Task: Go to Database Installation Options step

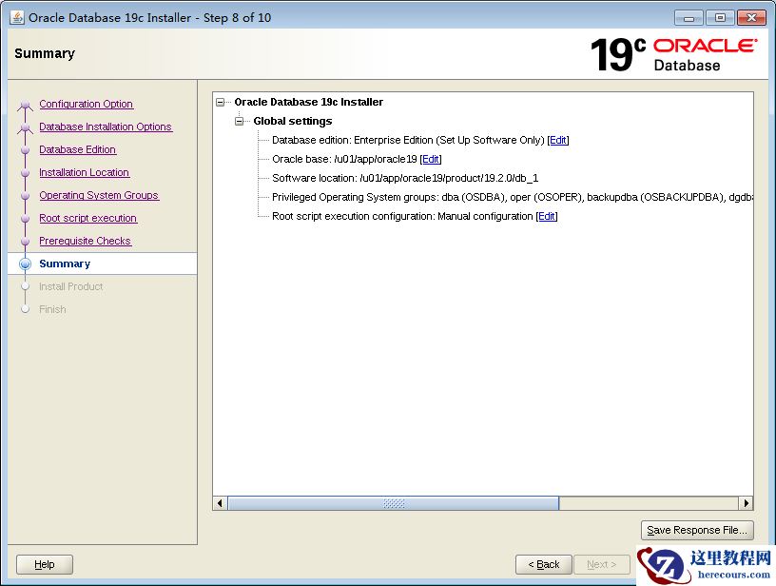Action: click(x=106, y=127)
